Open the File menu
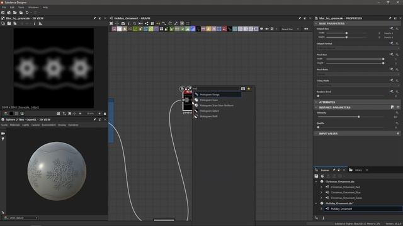403x226 pixels. [x=4, y=8]
